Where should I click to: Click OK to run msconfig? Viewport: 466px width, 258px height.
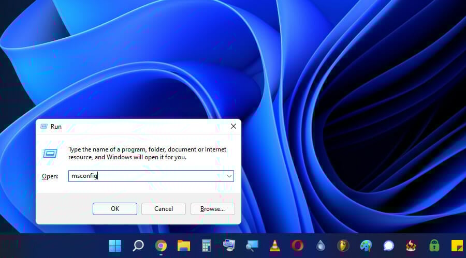coord(115,209)
